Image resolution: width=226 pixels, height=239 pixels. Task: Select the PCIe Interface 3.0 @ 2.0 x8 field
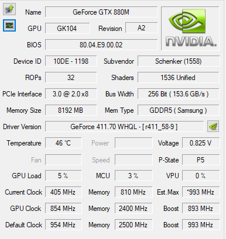[71, 94]
